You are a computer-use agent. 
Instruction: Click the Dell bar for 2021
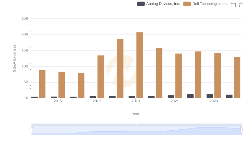[179, 76]
